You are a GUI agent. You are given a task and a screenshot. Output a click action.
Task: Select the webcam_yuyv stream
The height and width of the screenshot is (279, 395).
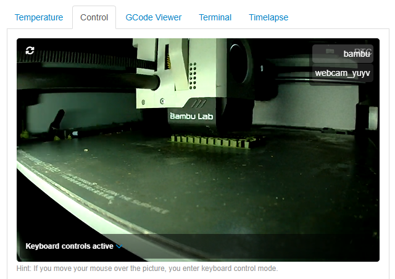click(x=343, y=73)
